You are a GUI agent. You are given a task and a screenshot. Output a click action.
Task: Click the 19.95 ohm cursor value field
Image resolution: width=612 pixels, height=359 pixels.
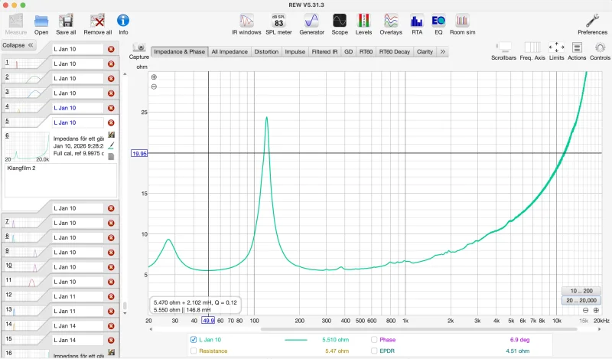(139, 153)
